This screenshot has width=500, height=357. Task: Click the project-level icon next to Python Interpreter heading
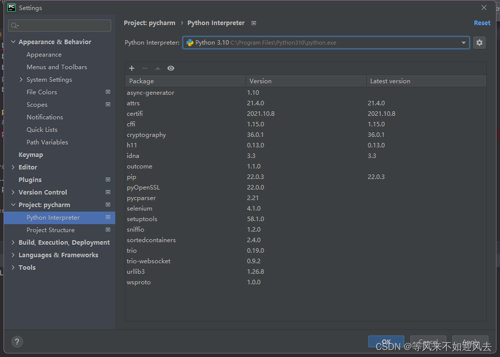(254, 23)
